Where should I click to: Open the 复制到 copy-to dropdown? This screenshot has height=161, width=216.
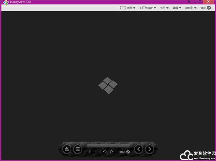tap(191, 8)
